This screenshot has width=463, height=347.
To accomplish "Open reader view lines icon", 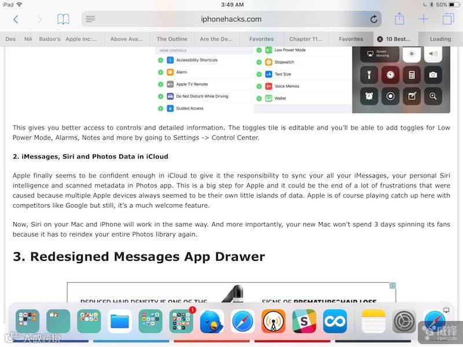I will [90, 19].
